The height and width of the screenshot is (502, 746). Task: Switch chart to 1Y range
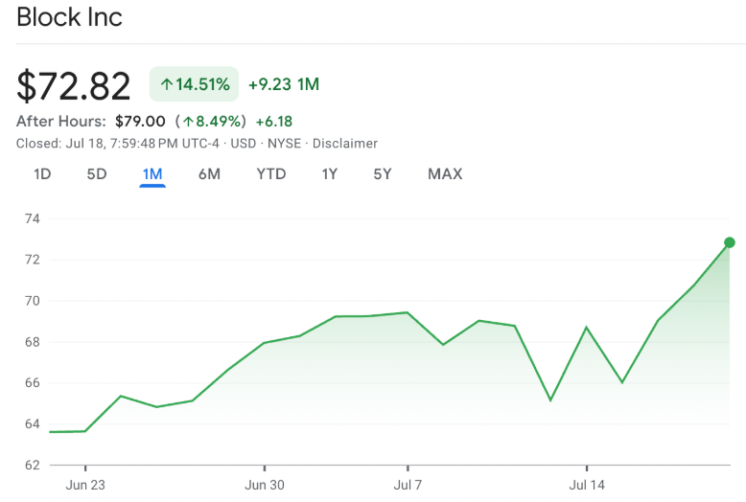(x=330, y=173)
